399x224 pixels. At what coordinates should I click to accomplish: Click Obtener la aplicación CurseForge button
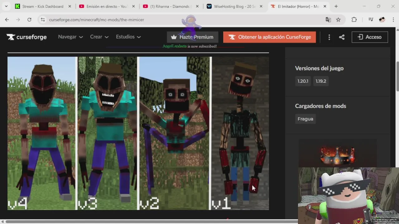(x=269, y=37)
